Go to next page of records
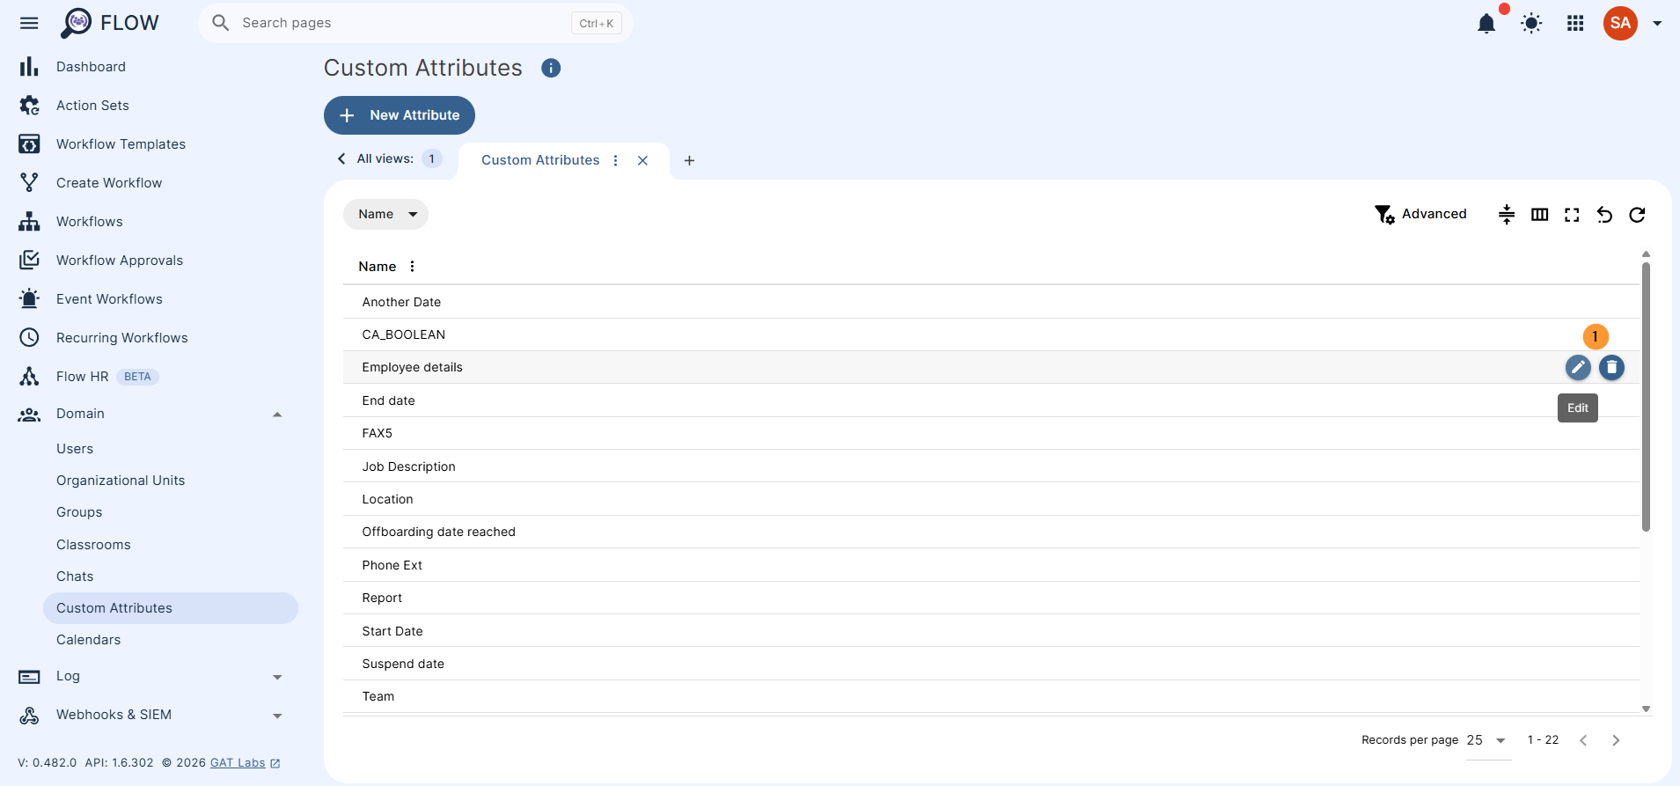 tap(1616, 740)
